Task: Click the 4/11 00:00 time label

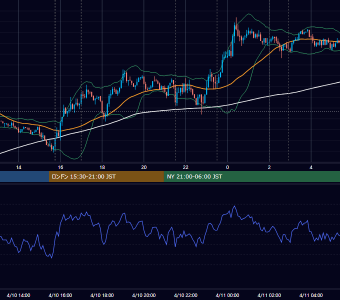Action: coord(227,295)
